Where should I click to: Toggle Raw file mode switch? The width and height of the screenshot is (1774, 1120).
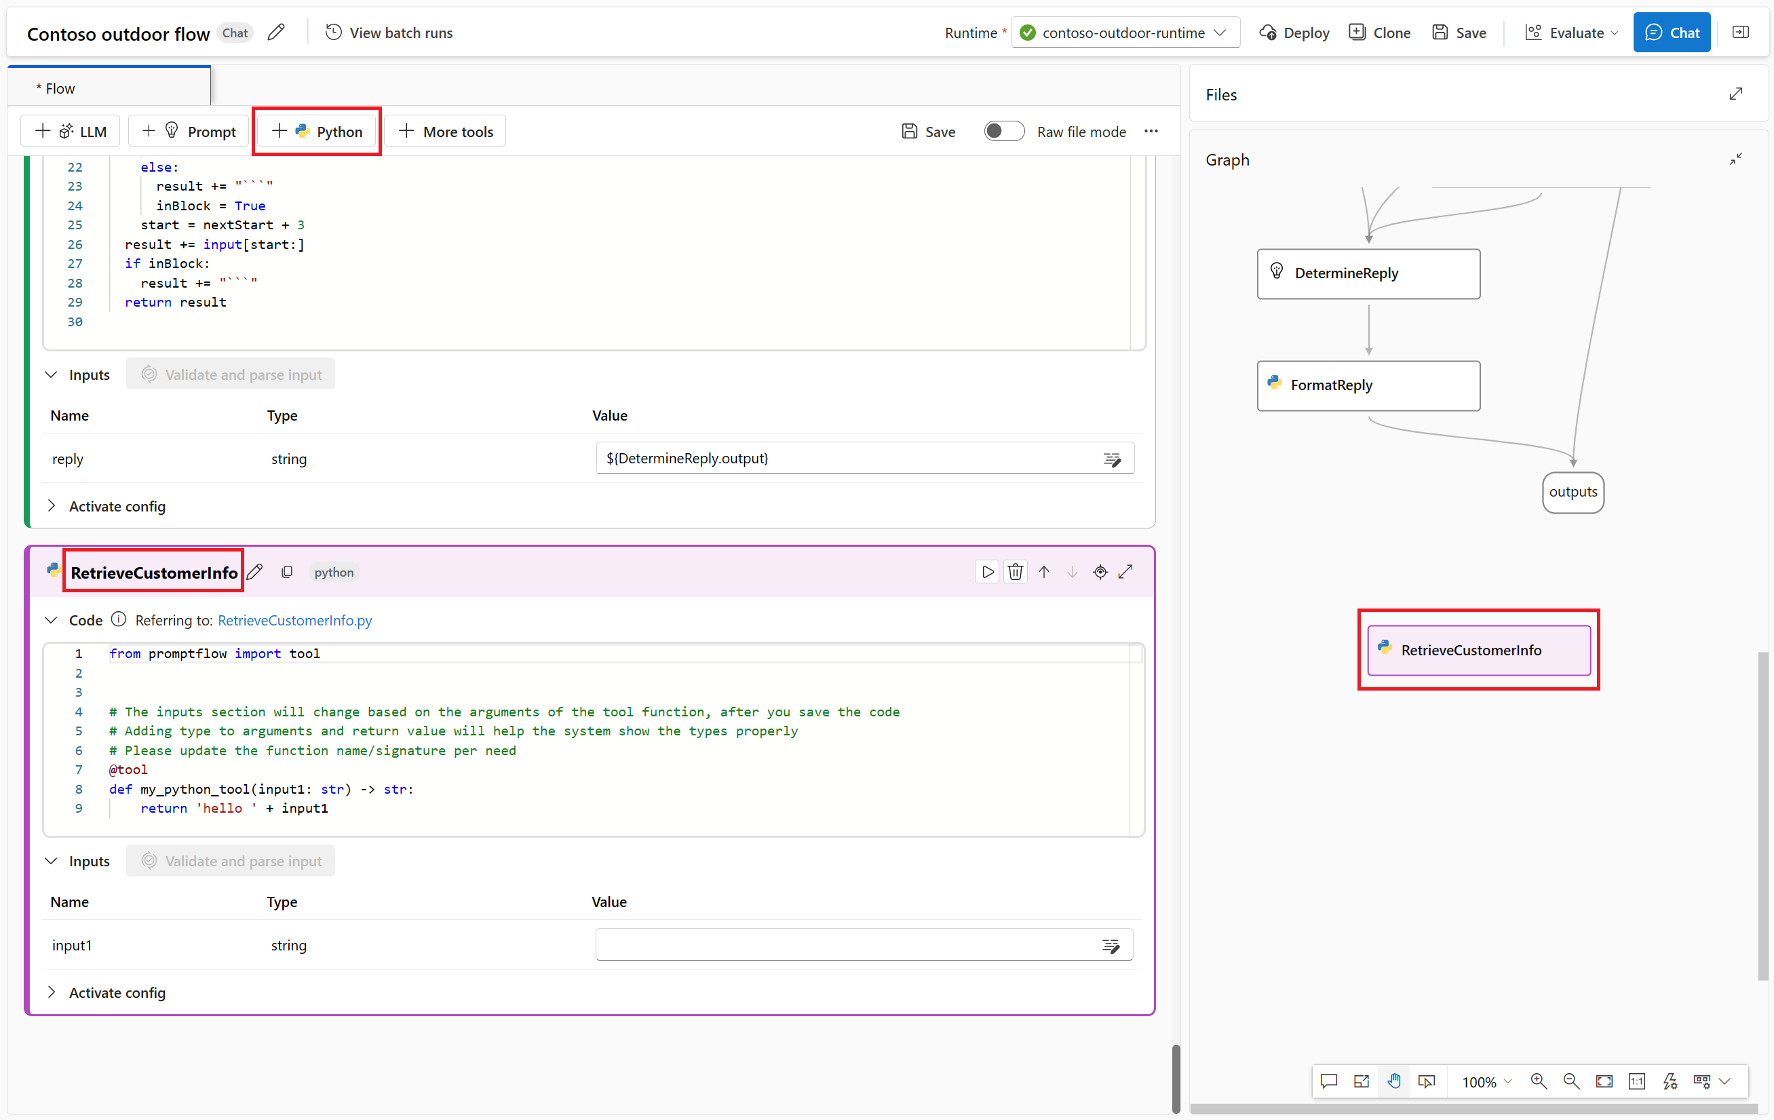click(1004, 131)
